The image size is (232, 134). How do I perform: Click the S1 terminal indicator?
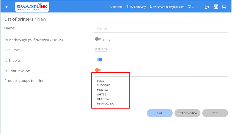(191, 7)
